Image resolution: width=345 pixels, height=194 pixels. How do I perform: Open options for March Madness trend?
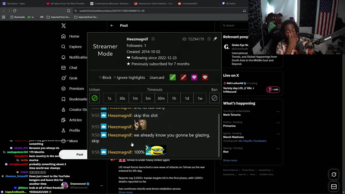point(278,134)
